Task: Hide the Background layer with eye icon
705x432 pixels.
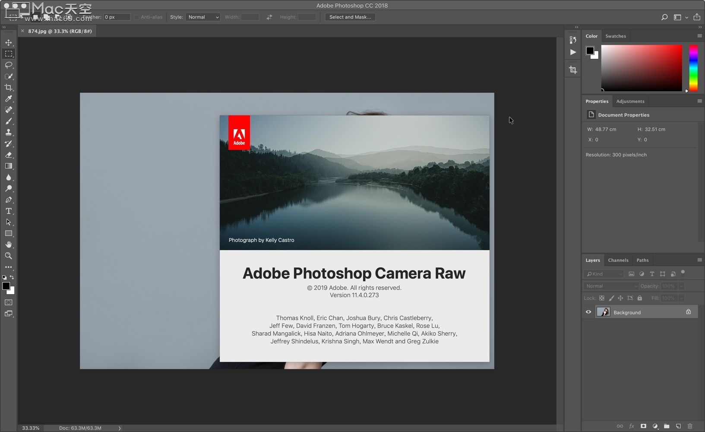Action: pyautogui.click(x=588, y=312)
